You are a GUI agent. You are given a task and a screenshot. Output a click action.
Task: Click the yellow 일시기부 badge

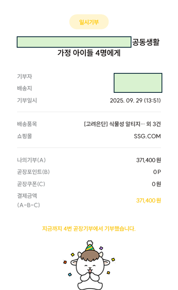(x=89, y=22)
